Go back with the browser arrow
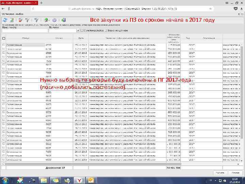The image size is (245, 184). (x=3, y=9)
